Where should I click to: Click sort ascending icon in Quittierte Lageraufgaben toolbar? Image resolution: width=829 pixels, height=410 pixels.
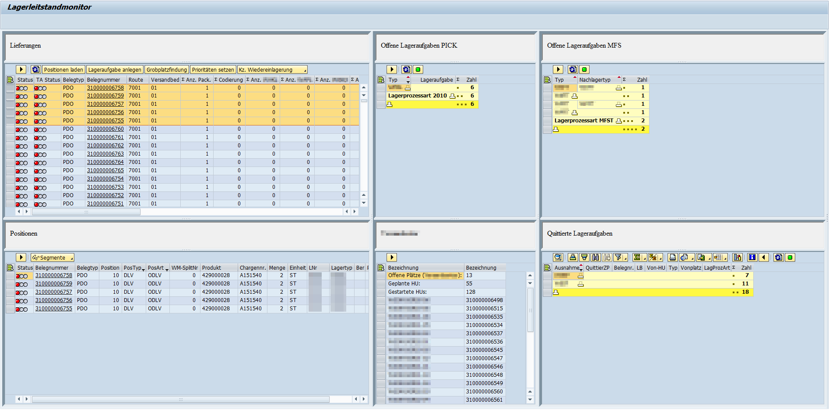click(573, 257)
